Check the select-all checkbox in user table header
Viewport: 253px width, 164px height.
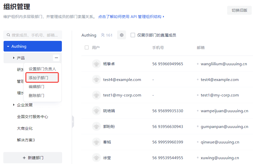click(x=86, y=47)
